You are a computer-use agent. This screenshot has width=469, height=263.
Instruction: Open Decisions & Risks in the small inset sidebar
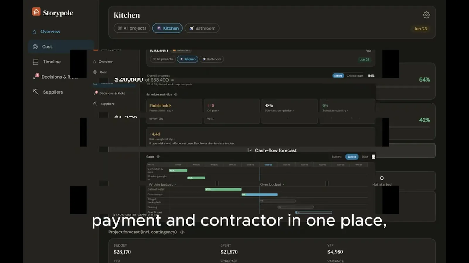[x=112, y=93]
